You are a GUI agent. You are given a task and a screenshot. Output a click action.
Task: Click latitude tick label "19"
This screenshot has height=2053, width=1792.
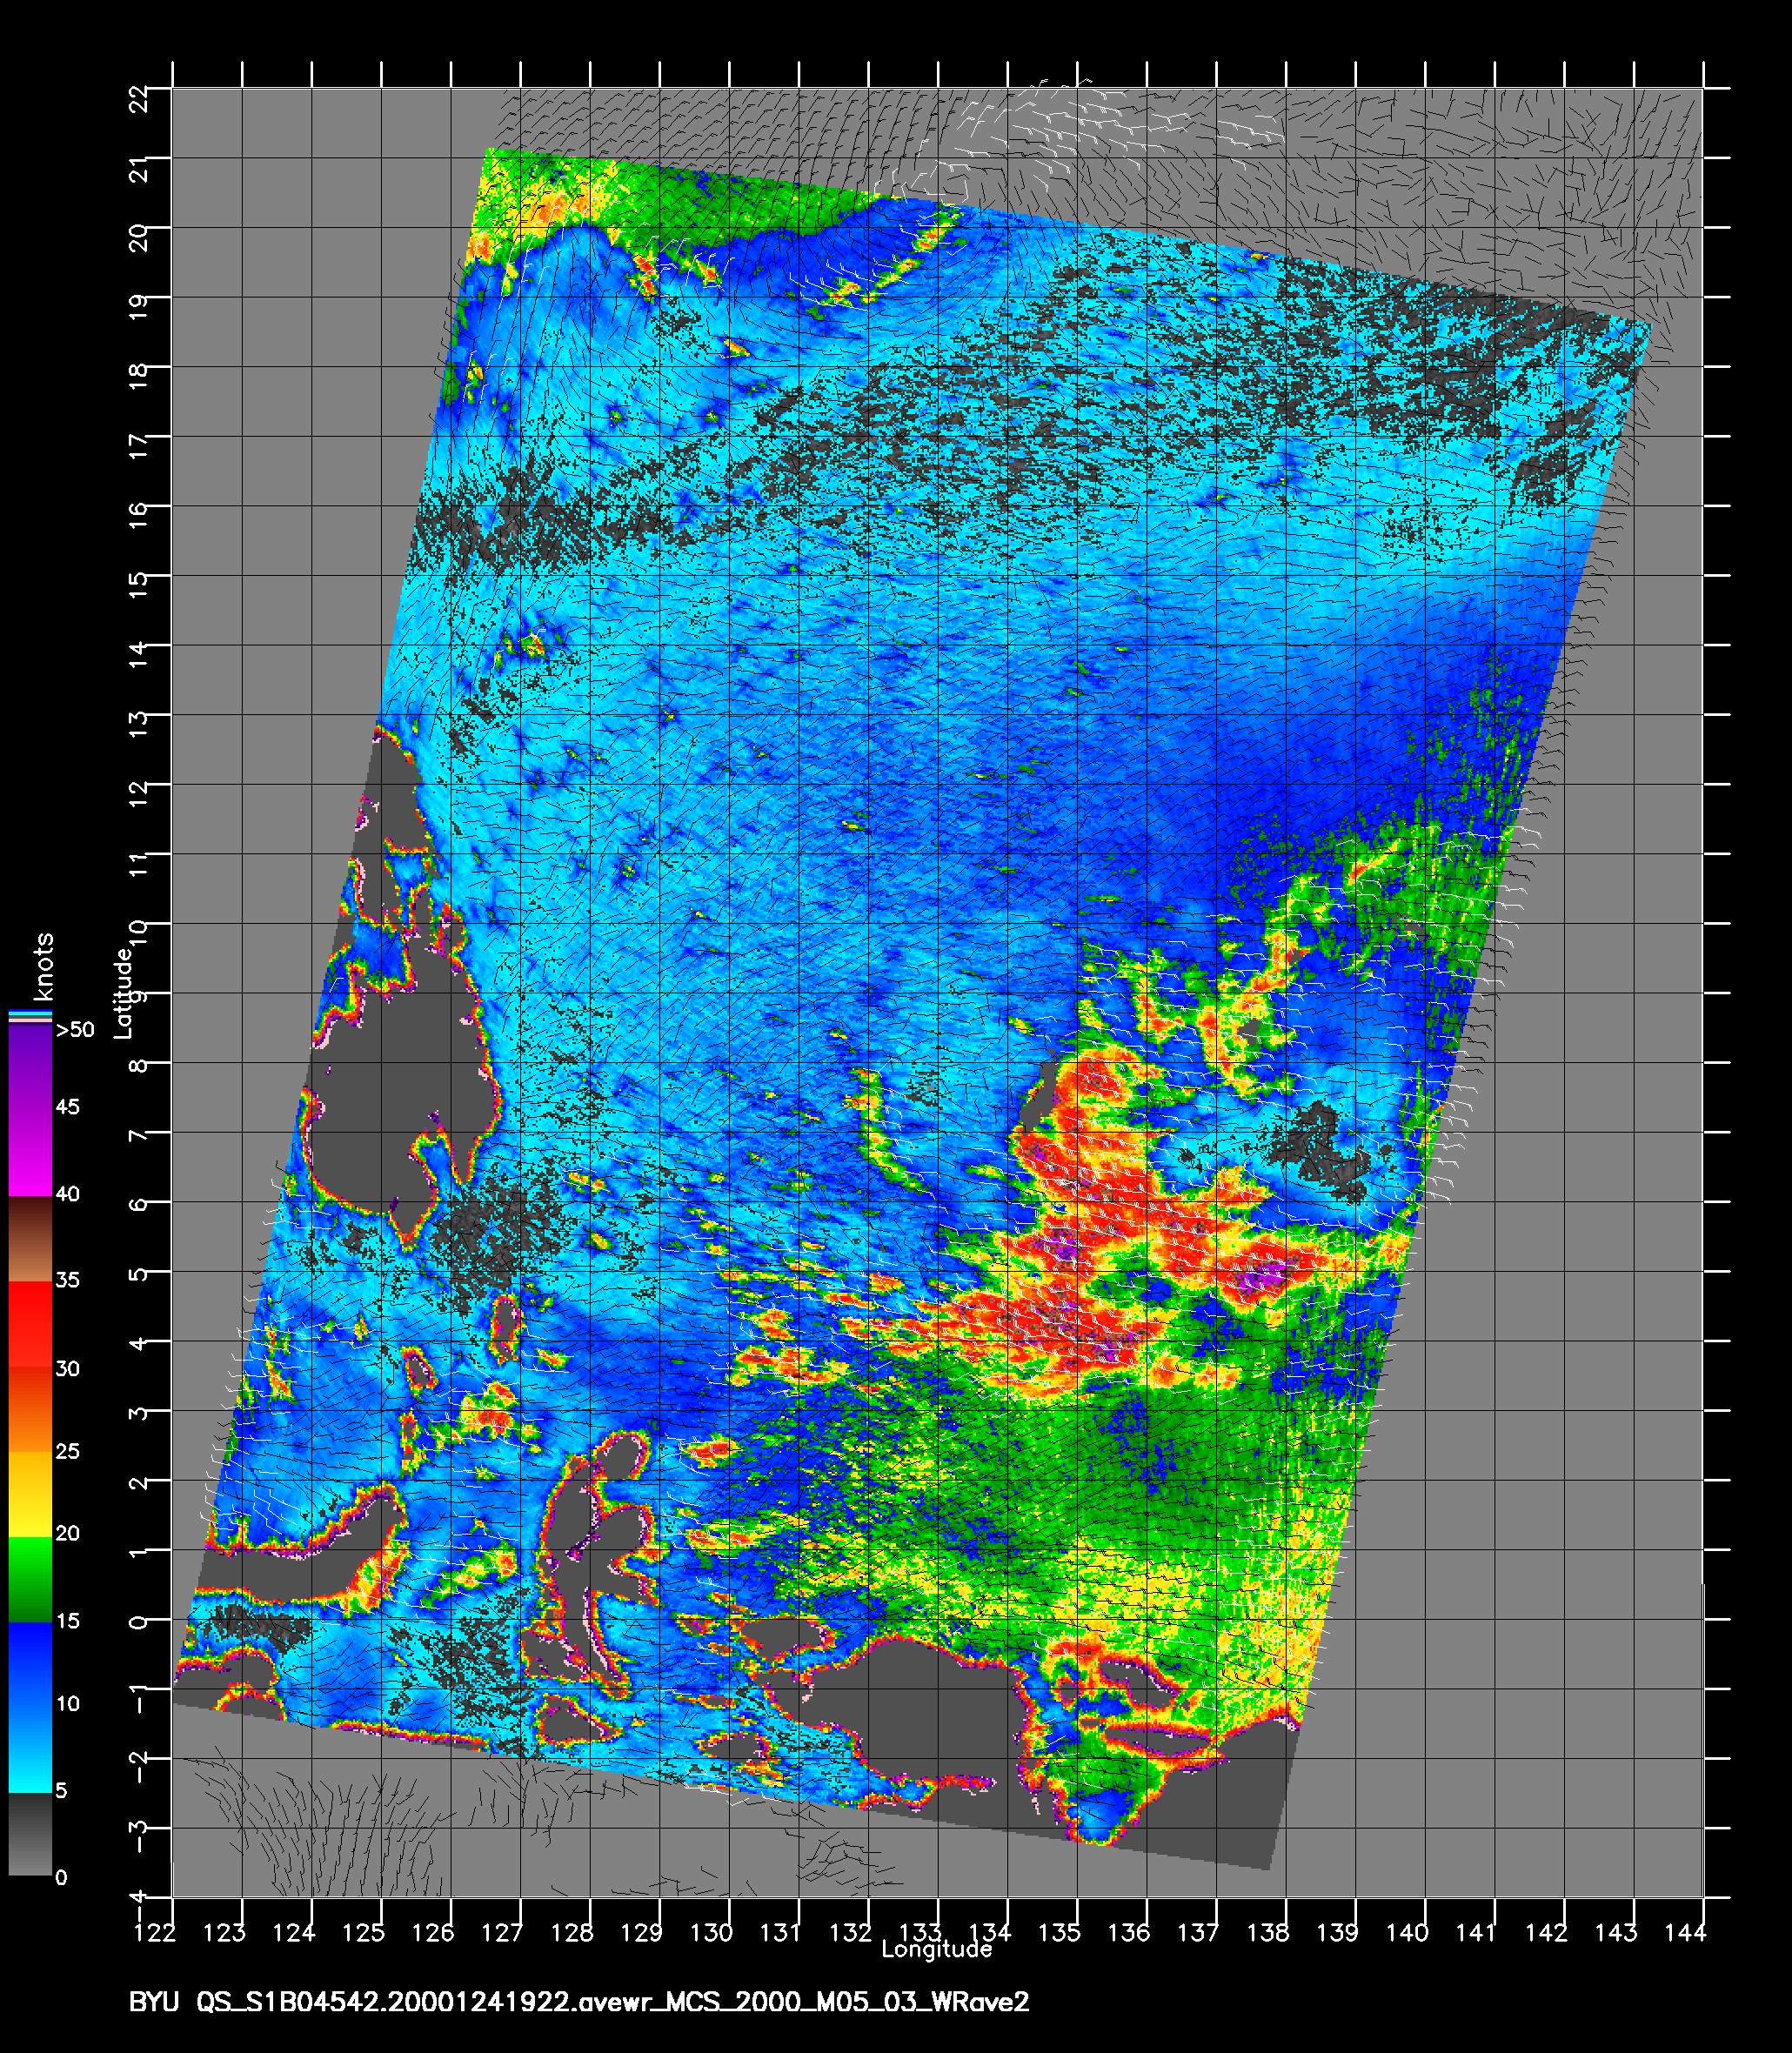[139, 308]
